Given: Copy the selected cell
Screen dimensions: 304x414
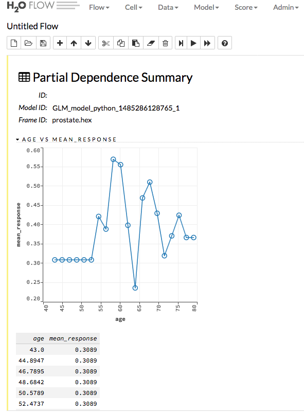Looking at the screenshot, I should tap(120, 43).
